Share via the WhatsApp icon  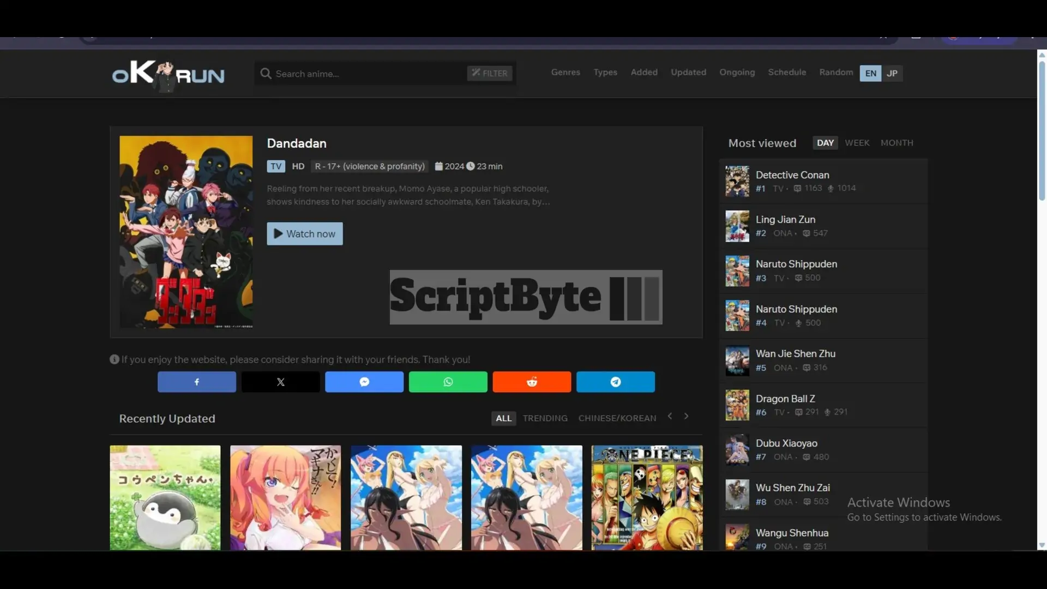448,382
